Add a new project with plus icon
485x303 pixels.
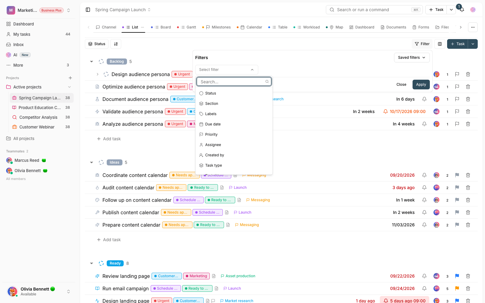coord(70,78)
